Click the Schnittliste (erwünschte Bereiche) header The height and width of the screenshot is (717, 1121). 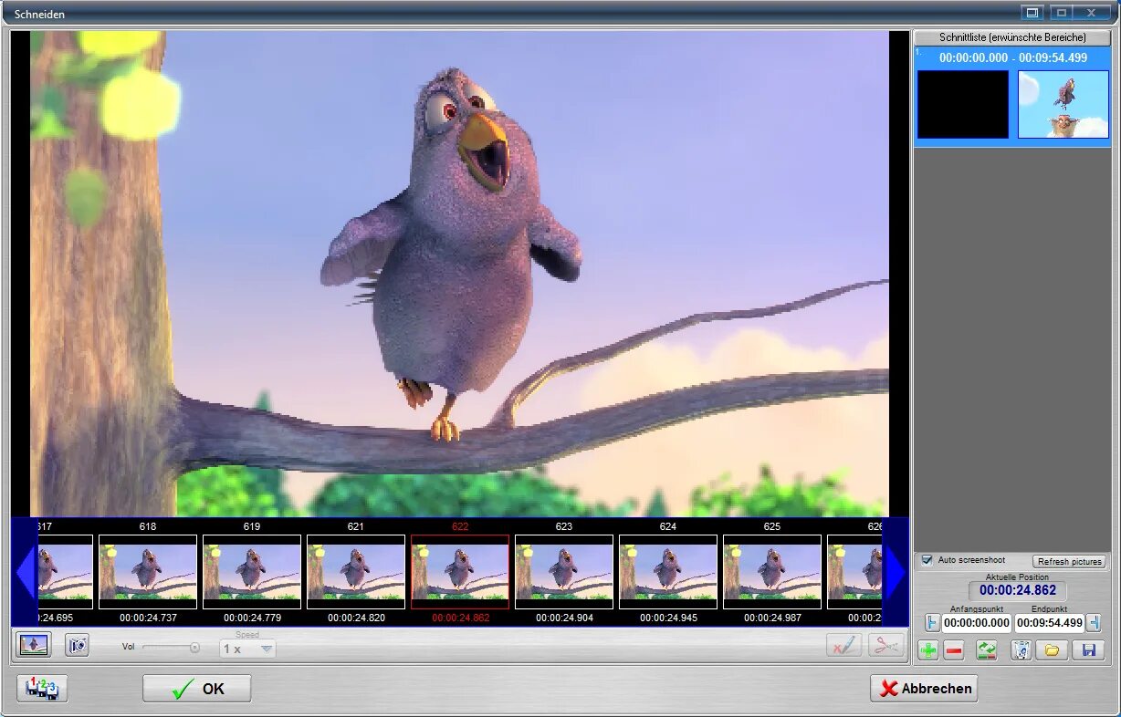(x=1012, y=37)
